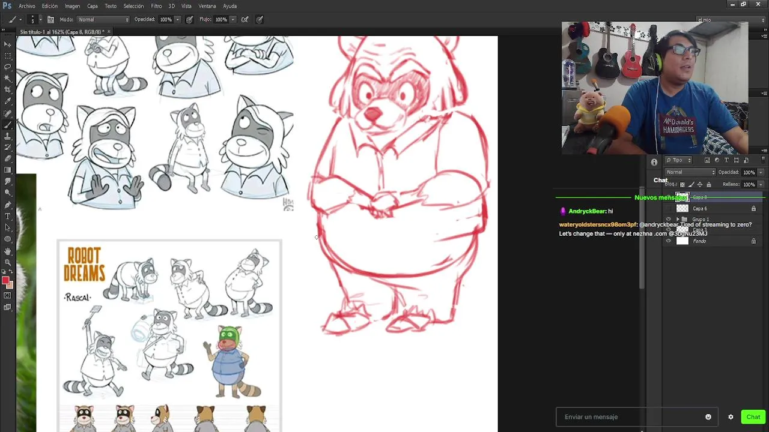Open the emoji picker in chat
Image resolution: width=769 pixels, height=432 pixels.
(x=708, y=417)
